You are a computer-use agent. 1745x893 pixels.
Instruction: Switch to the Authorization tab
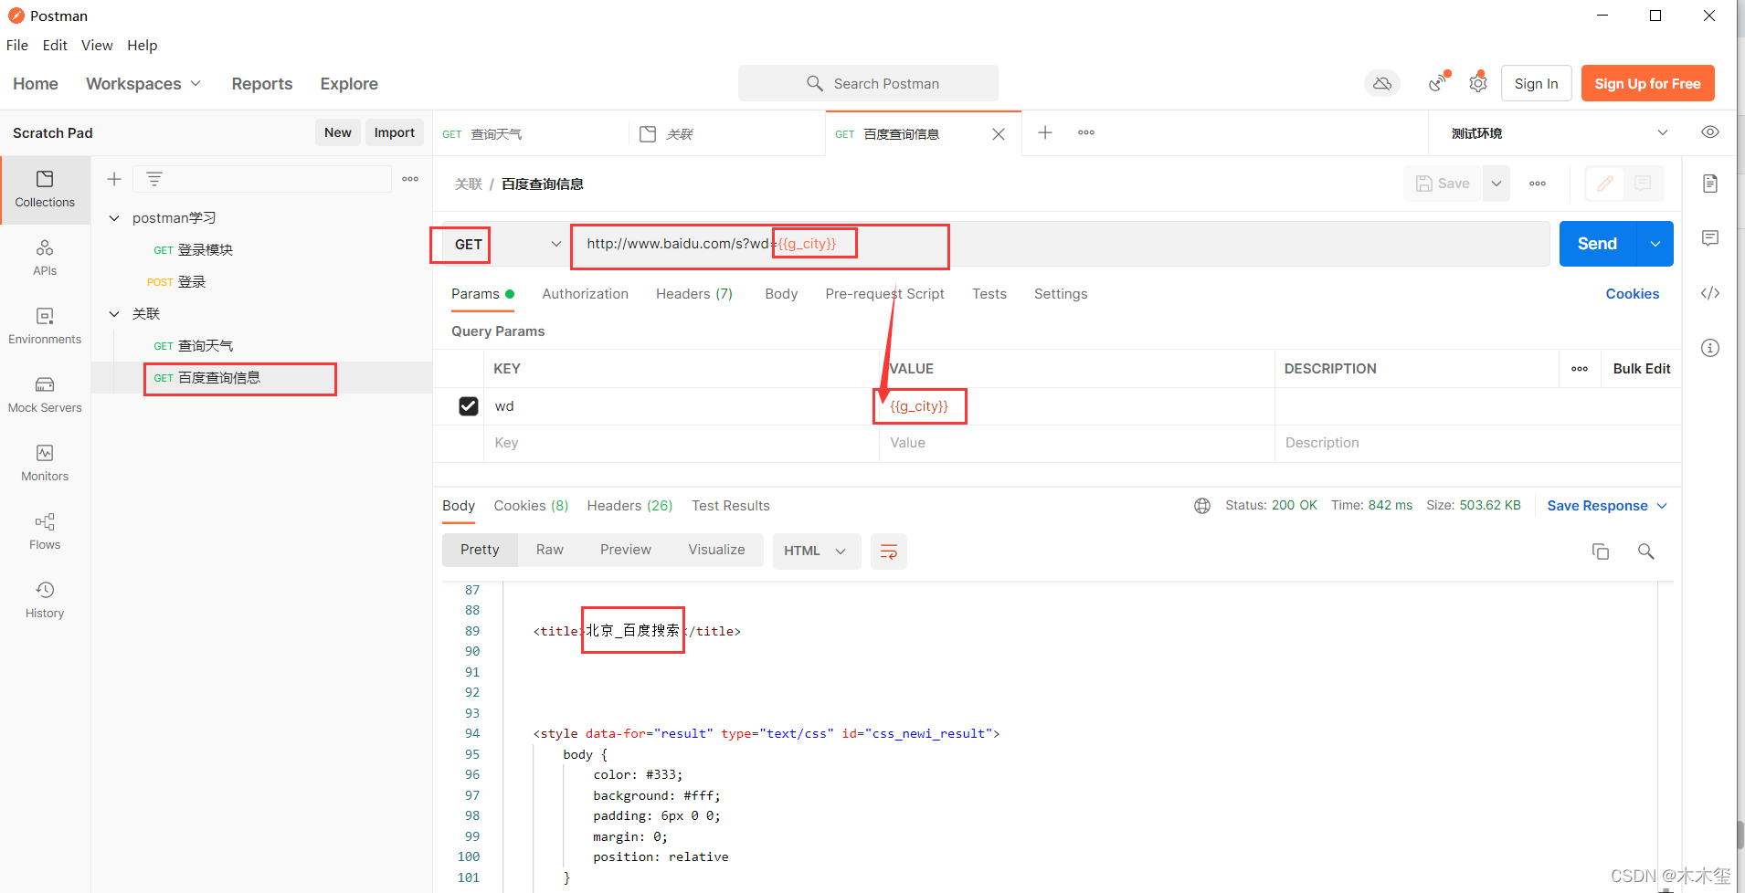point(585,294)
